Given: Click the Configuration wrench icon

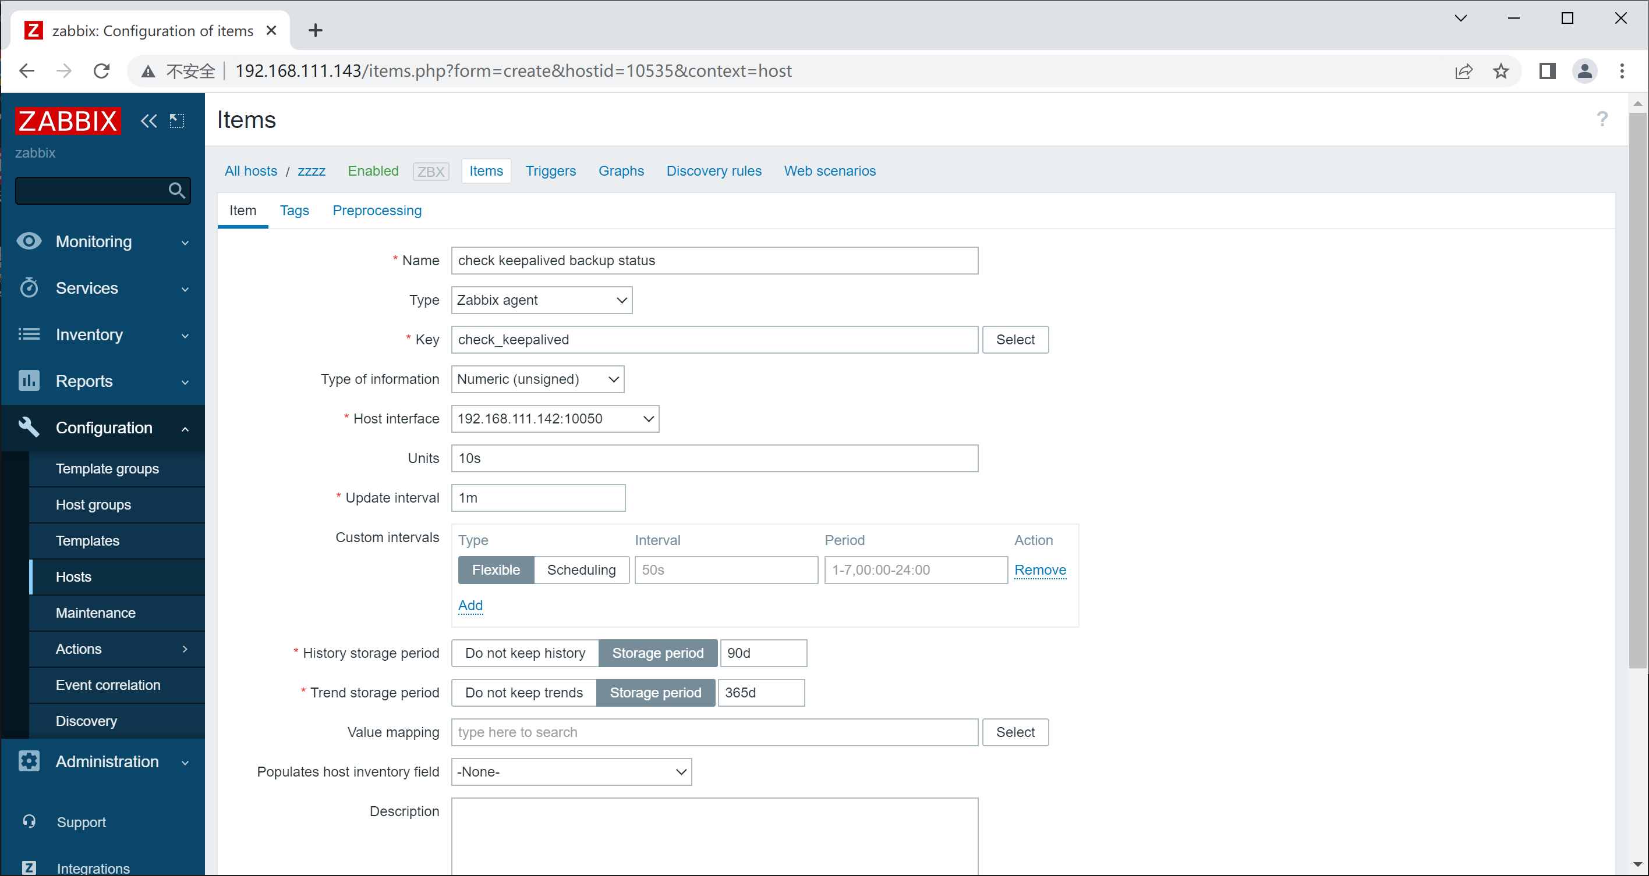Looking at the screenshot, I should [x=29, y=427].
